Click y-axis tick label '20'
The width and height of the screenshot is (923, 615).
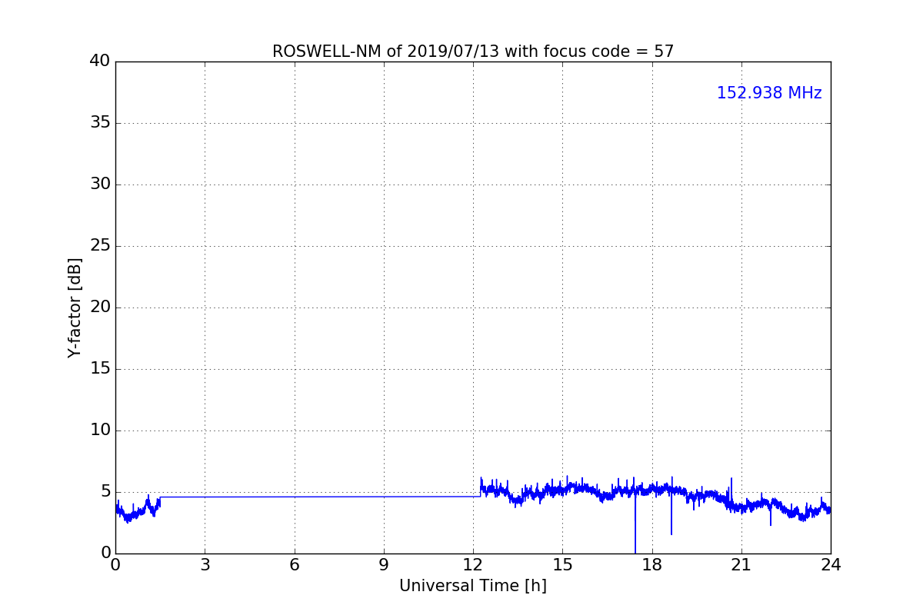[100, 307]
